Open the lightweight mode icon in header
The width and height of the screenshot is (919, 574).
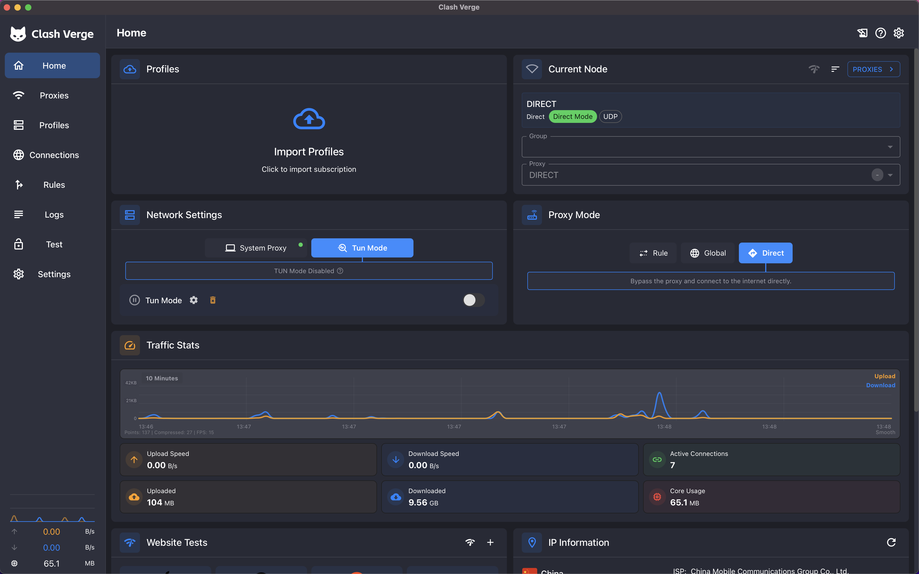(x=862, y=33)
